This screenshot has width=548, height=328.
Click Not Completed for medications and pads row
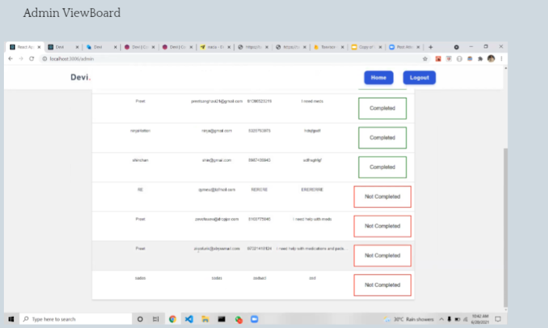click(x=382, y=256)
